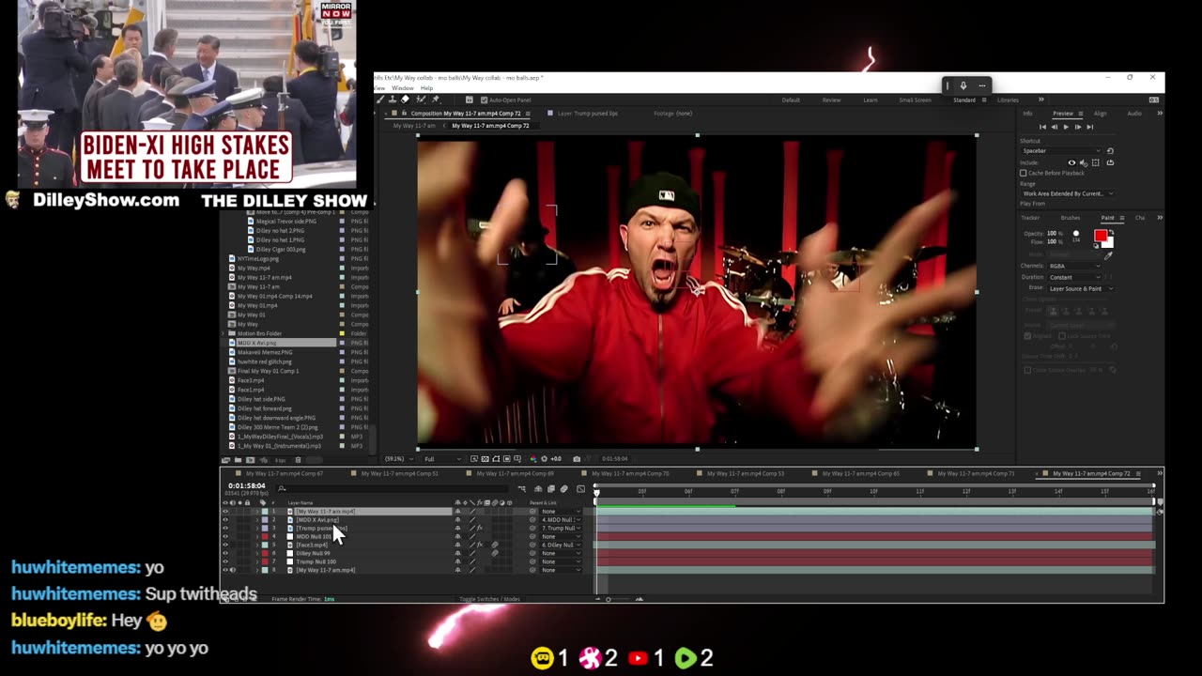Toggle Auto-Open Panel checkbox
The width and height of the screenshot is (1202, 676).
pos(484,100)
